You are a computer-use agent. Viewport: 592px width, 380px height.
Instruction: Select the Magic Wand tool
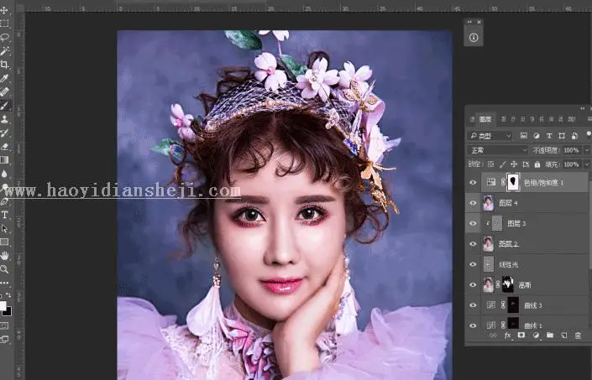[x=4, y=51]
